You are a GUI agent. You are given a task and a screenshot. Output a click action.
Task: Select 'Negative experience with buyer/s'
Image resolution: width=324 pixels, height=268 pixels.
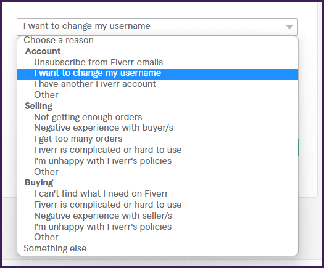[157, 128]
